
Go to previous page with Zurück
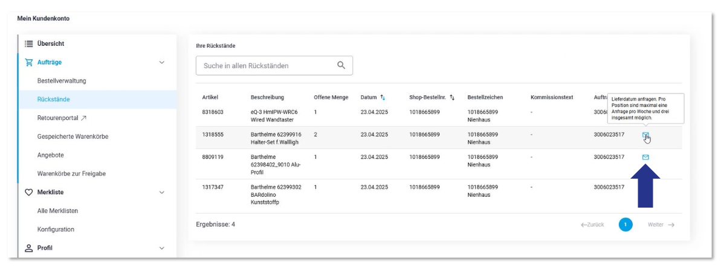click(592, 225)
